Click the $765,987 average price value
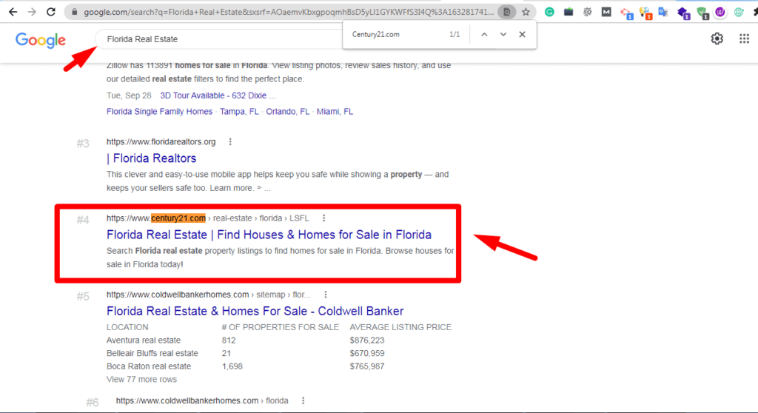Image resolution: width=758 pixels, height=413 pixels. (367, 366)
